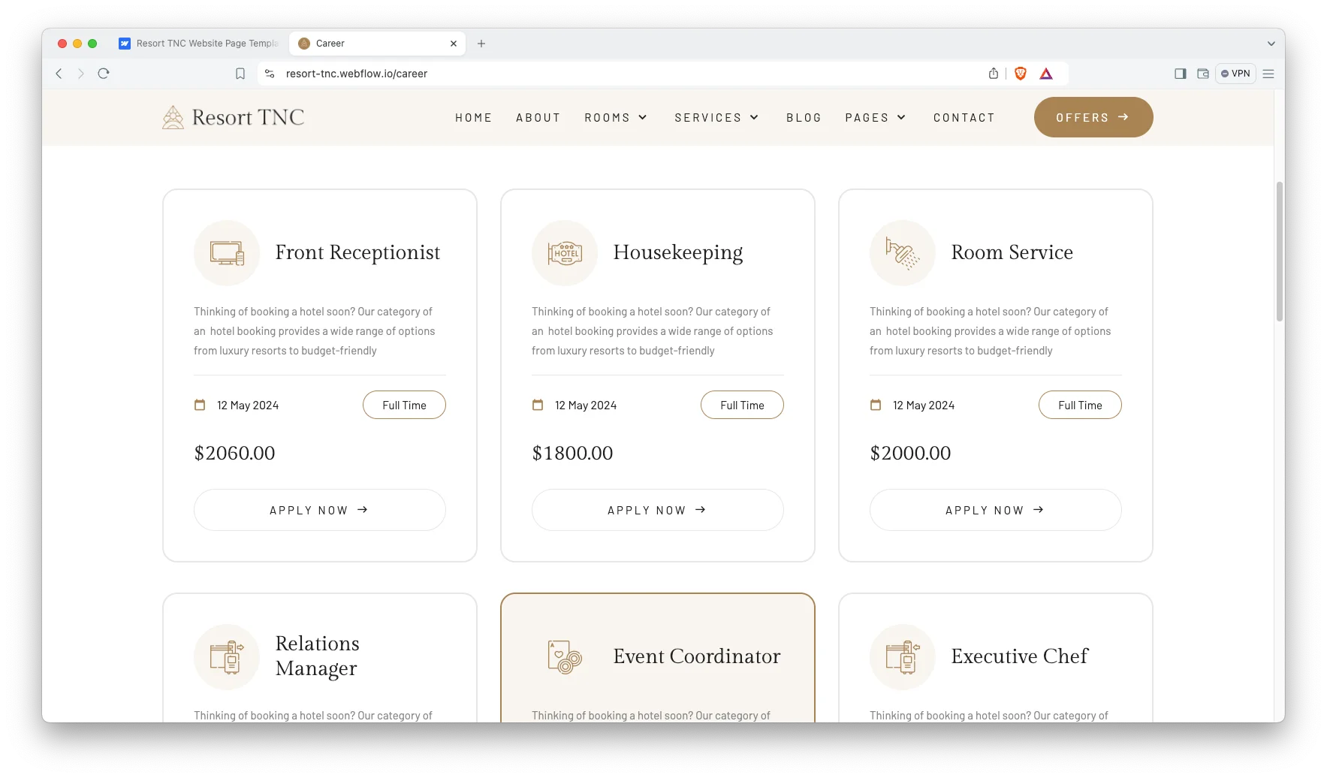Toggle the VPN button
The image size is (1327, 778).
click(x=1235, y=74)
